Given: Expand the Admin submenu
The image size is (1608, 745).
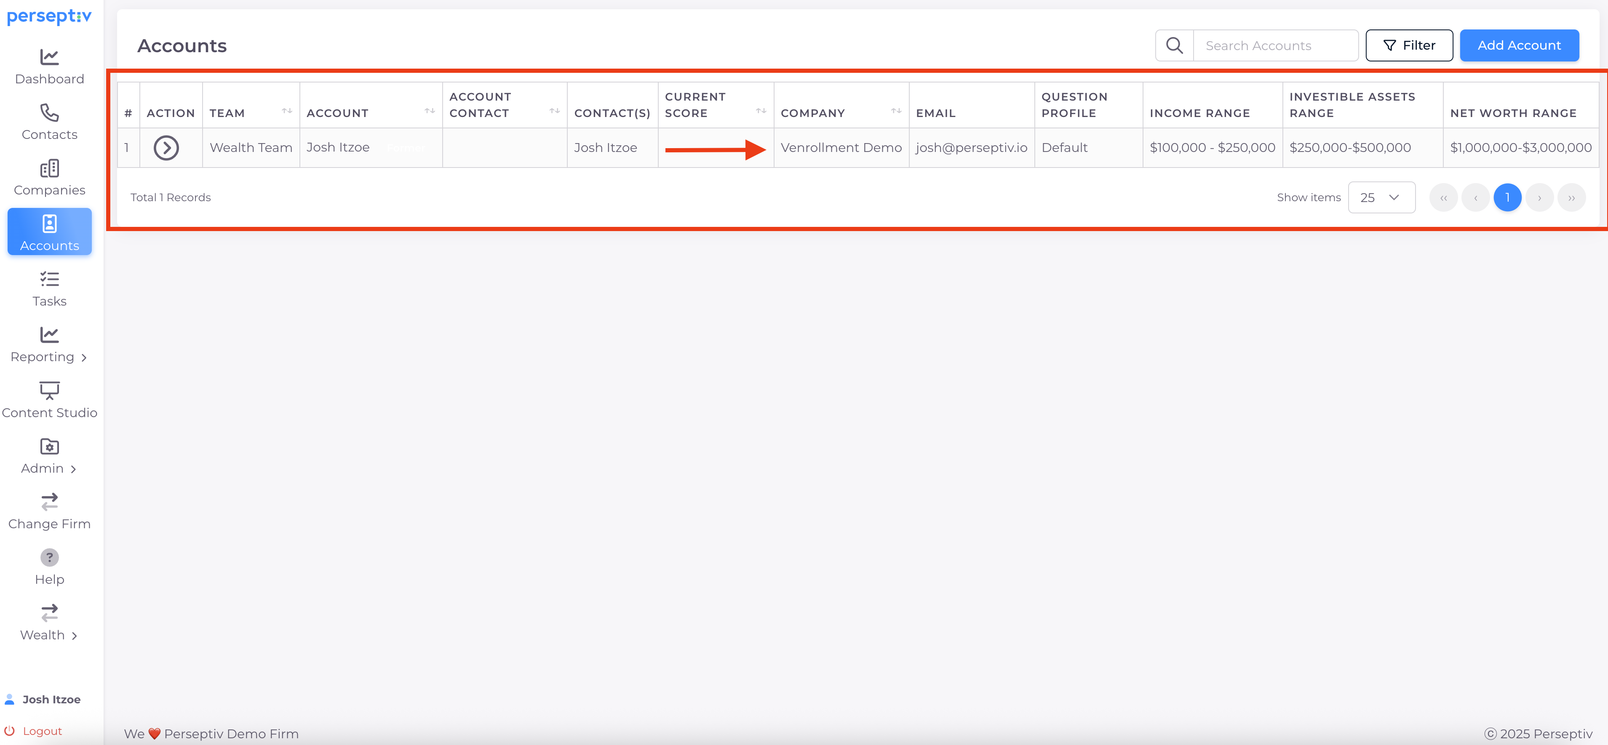Looking at the screenshot, I should point(49,468).
